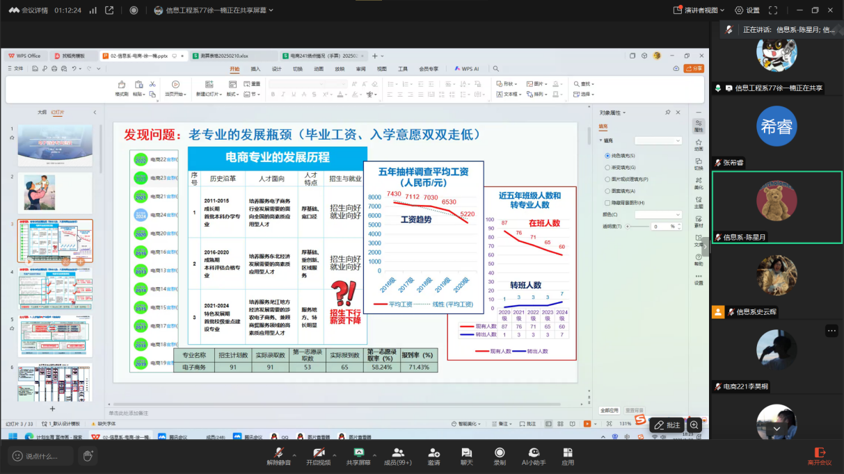Select slide 2 thumbnail in slide panel
Screen dimensions: 844x474
pyautogui.click(x=55, y=193)
